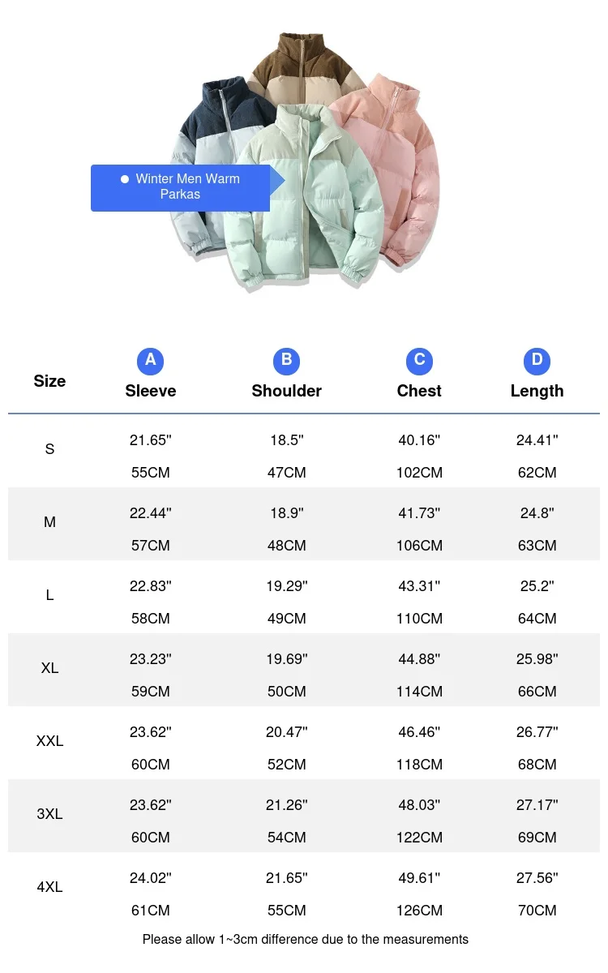Select the XL size row label
608x973 pixels.
click(x=49, y=668)
